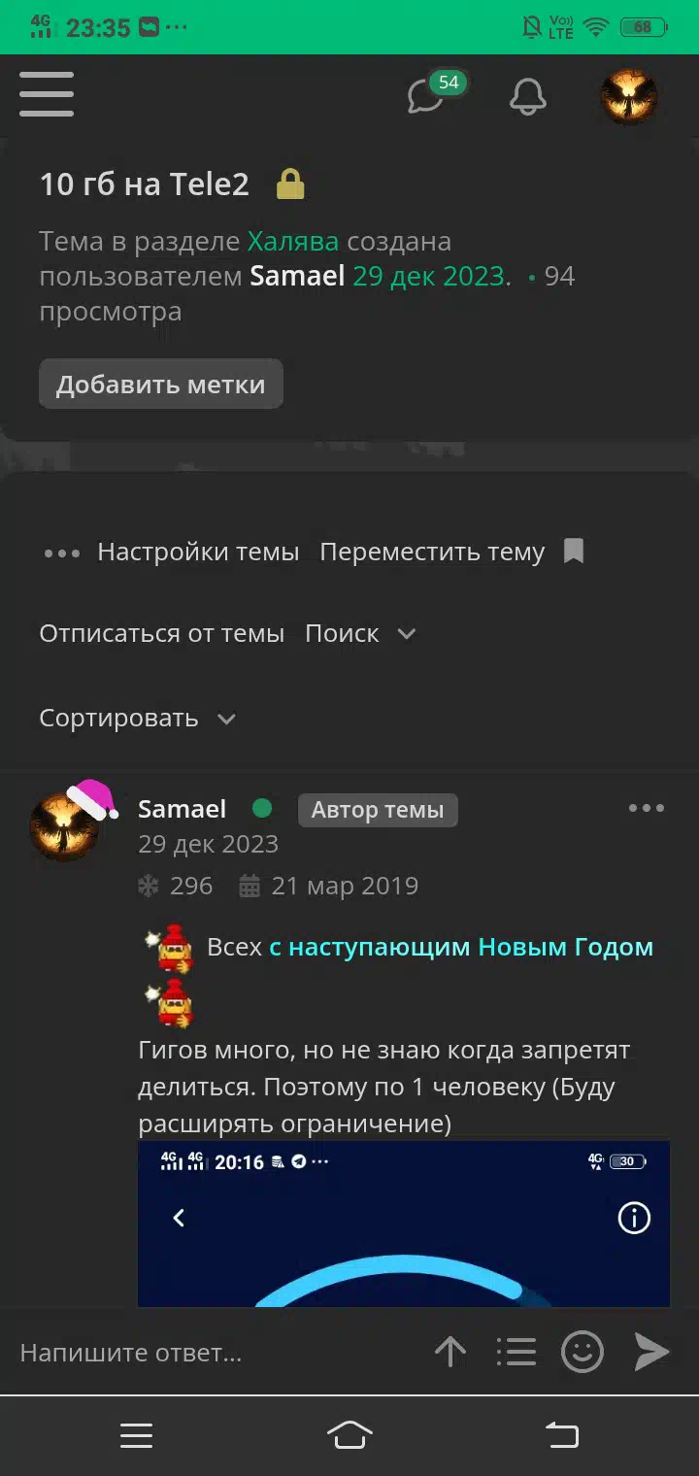The image size is (699, 1476).
Task: Toggle the thread bookmark icon
Action: [574, 552]
